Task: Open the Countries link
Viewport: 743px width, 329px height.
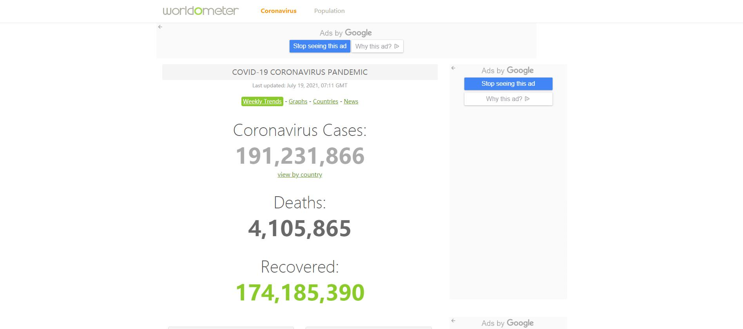Action: [x=325, y=101]
